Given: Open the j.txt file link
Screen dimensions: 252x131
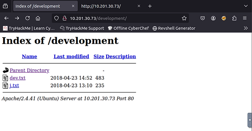Looking at the screenshot, I should [14, 86].
